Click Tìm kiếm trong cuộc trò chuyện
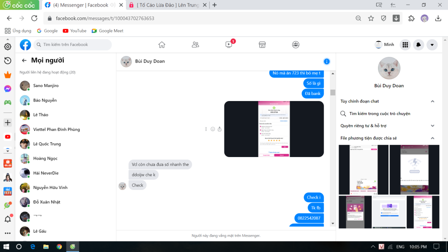Screen dimensions: 448x252 379,113
